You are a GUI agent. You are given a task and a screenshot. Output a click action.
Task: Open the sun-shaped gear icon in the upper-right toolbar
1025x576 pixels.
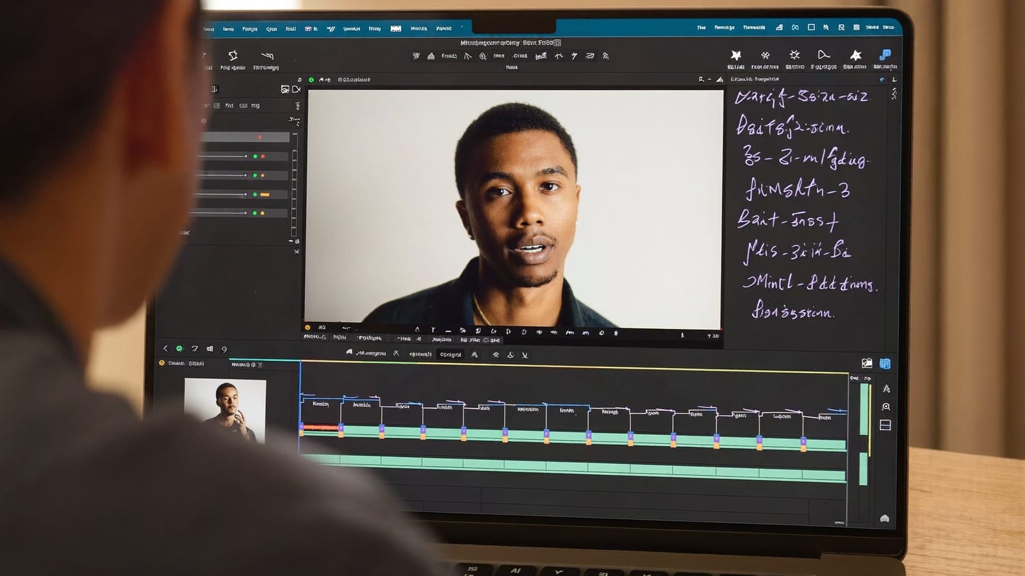(794, 55)
